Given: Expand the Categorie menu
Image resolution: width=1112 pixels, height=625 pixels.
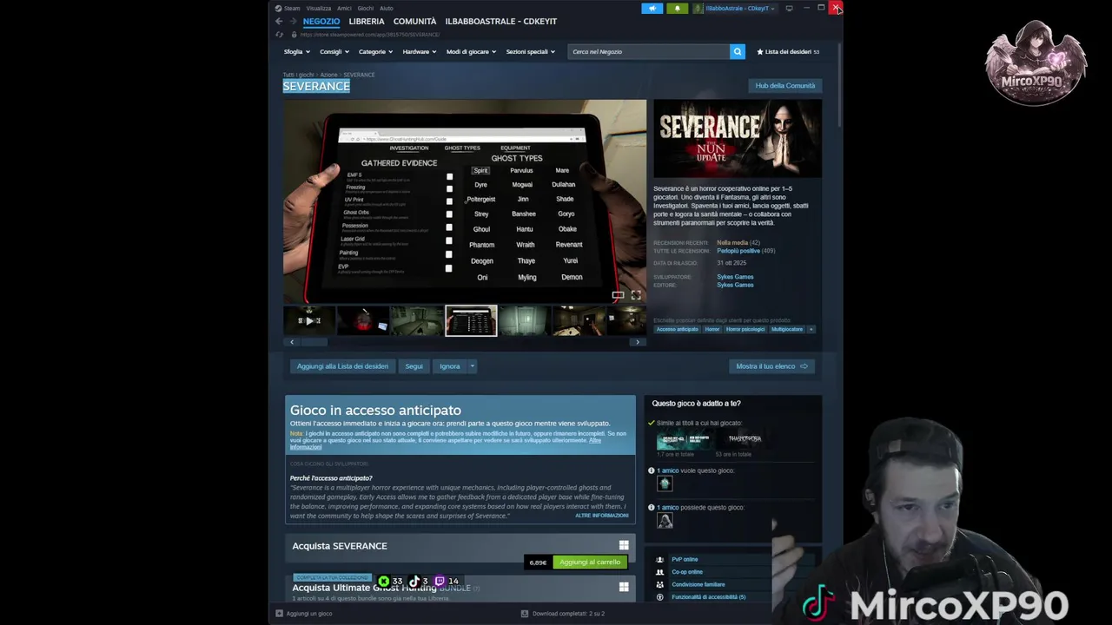Looking at the screenshot, I should pos(375,52).
